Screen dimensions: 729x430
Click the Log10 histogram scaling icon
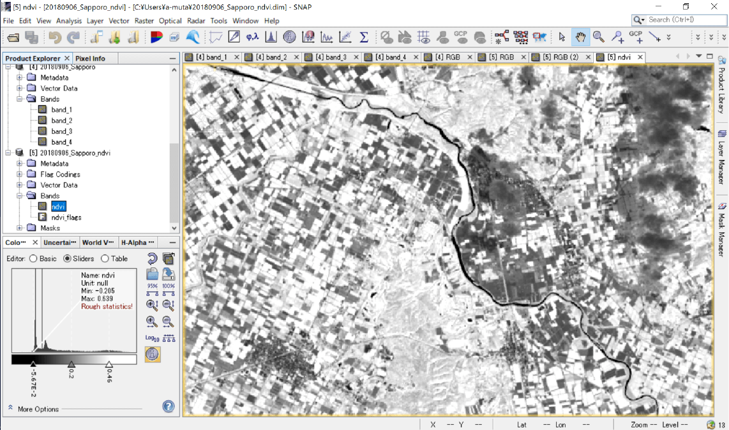152,338
